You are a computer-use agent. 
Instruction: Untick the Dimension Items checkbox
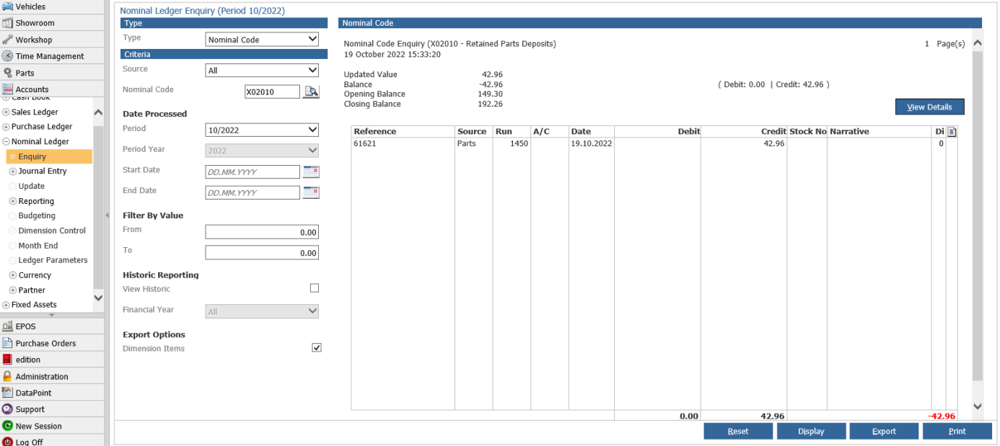point(316,348)
